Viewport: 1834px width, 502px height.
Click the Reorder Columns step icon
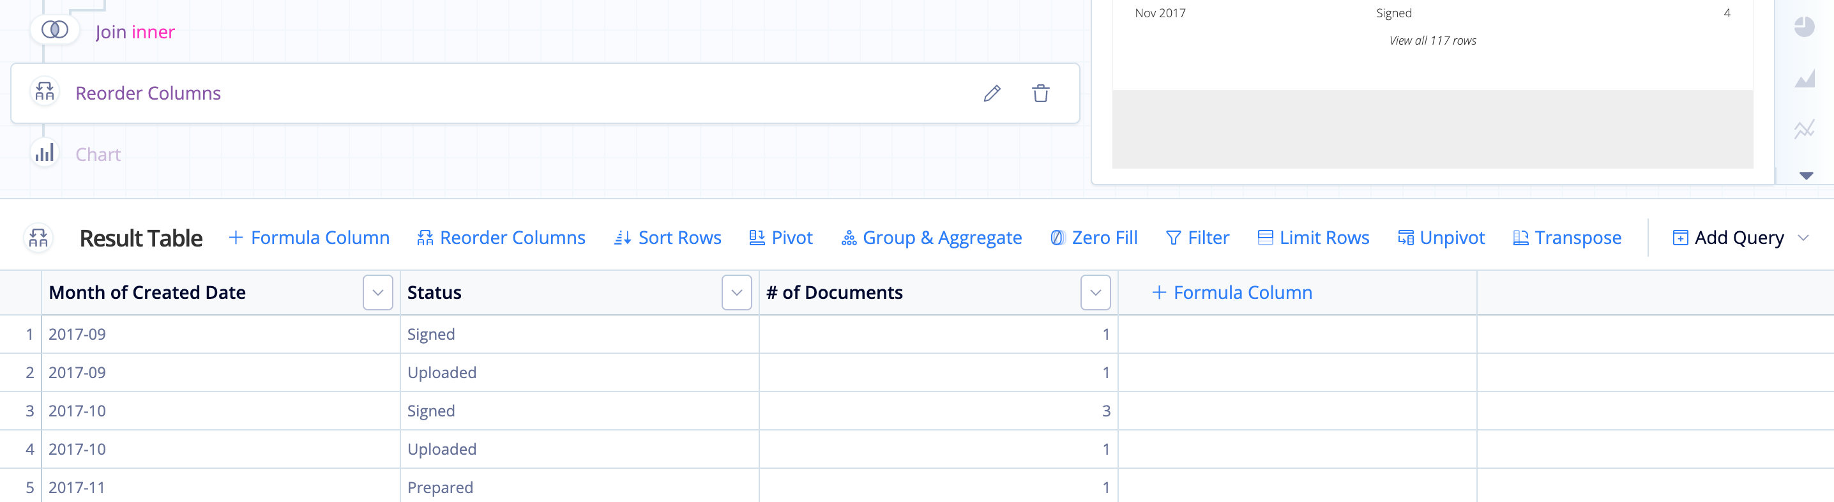coord(45,92)
